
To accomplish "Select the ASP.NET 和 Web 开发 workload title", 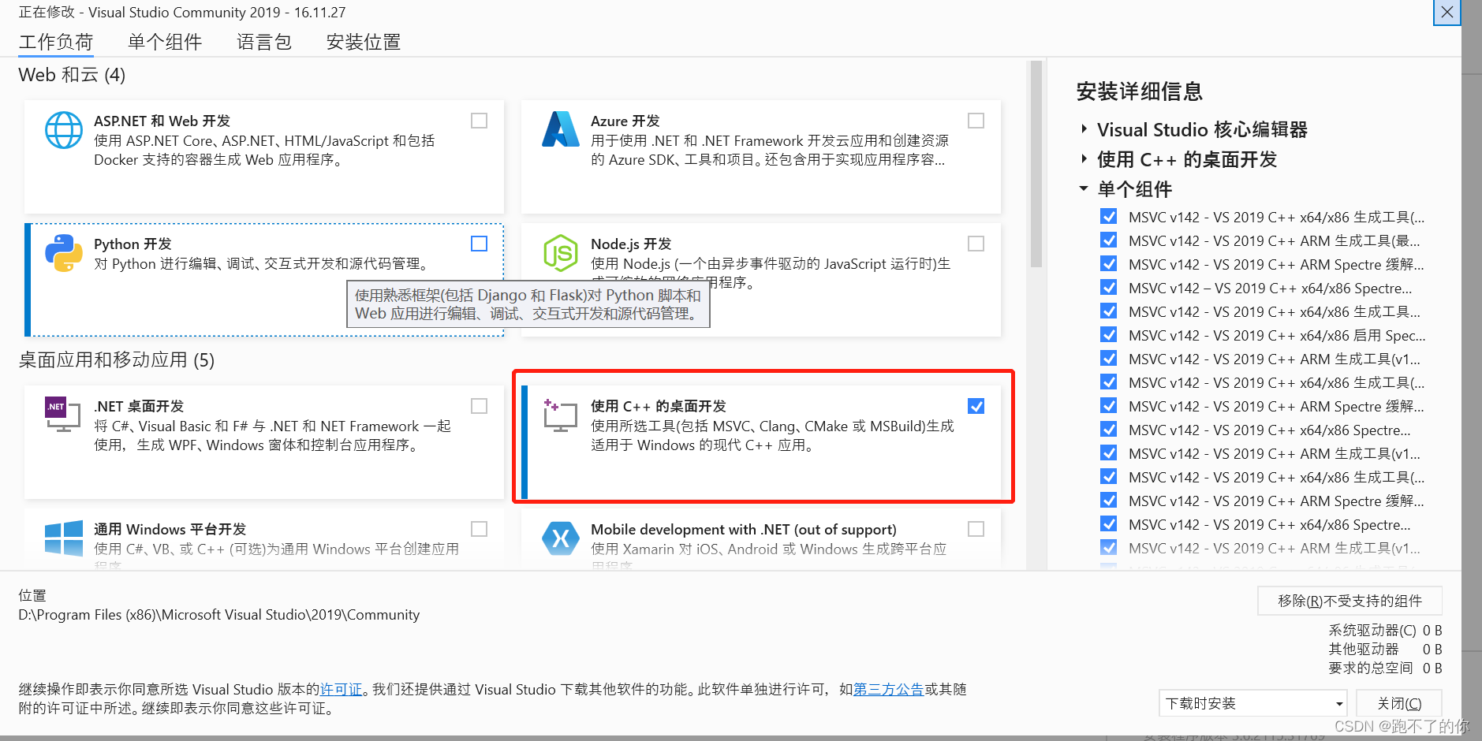I will [162, 121].
